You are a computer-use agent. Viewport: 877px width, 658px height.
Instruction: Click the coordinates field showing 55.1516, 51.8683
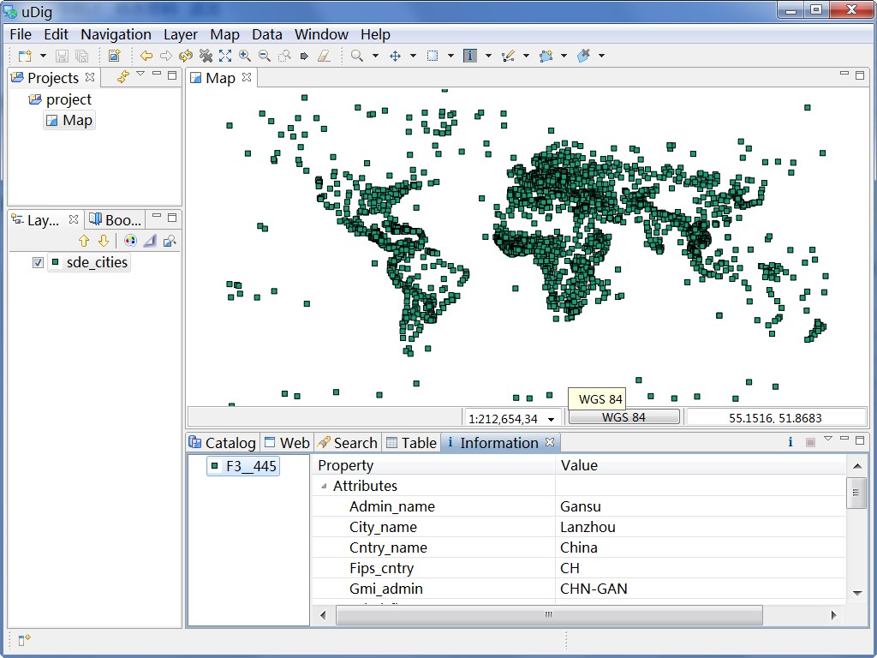pyautogui.click(x=775, y=417)
